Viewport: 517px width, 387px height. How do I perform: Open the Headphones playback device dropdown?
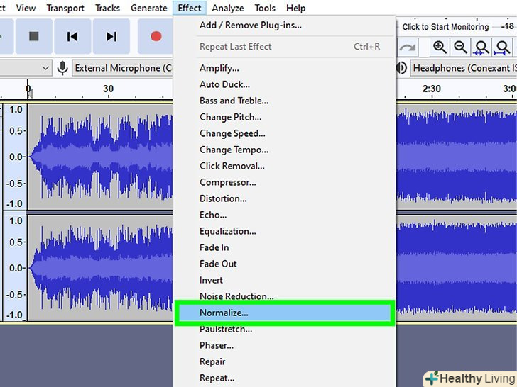[464, 68]
